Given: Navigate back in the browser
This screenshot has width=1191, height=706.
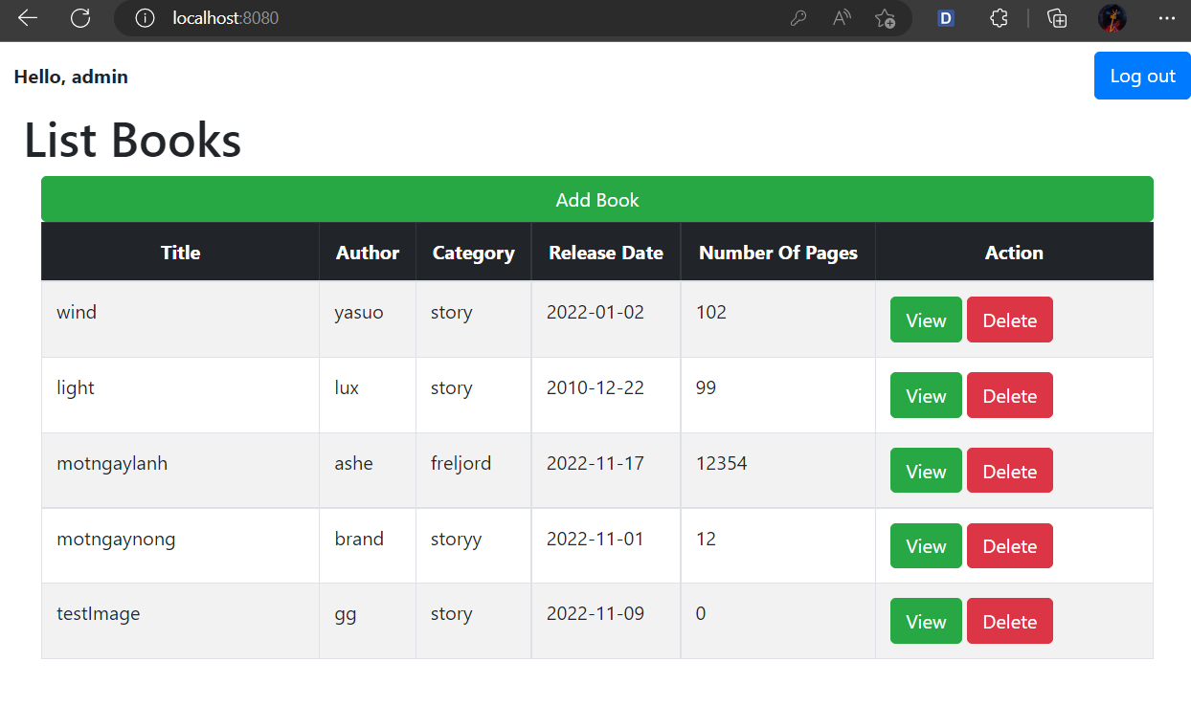Looking at the screenshot, I should click(27, 18).
